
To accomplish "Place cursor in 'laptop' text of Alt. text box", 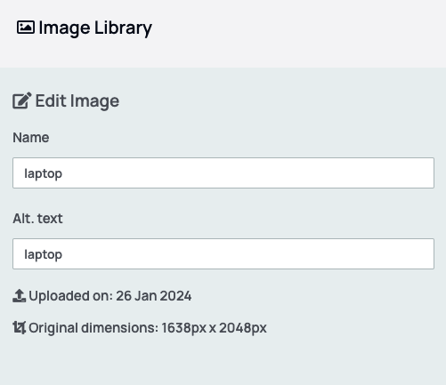I will click(x=44, y=254).
